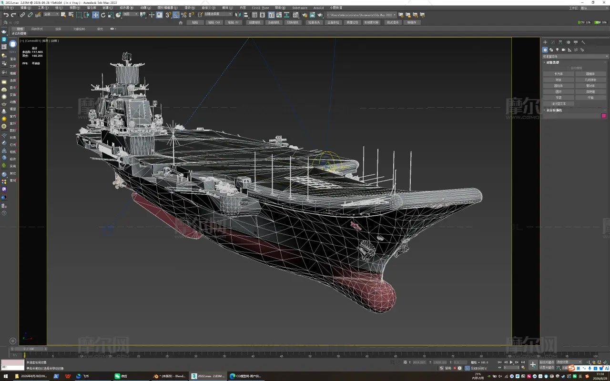Collapse the 名称和颜色 rollout
610x381 pixels.
coord(554,110)
